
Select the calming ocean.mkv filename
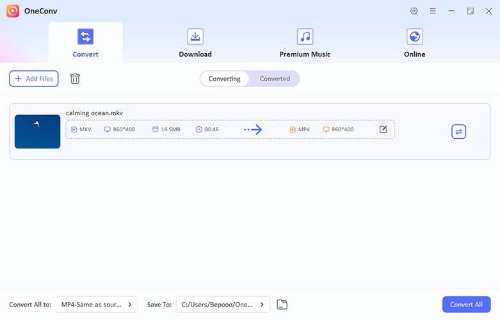[94, 113]
